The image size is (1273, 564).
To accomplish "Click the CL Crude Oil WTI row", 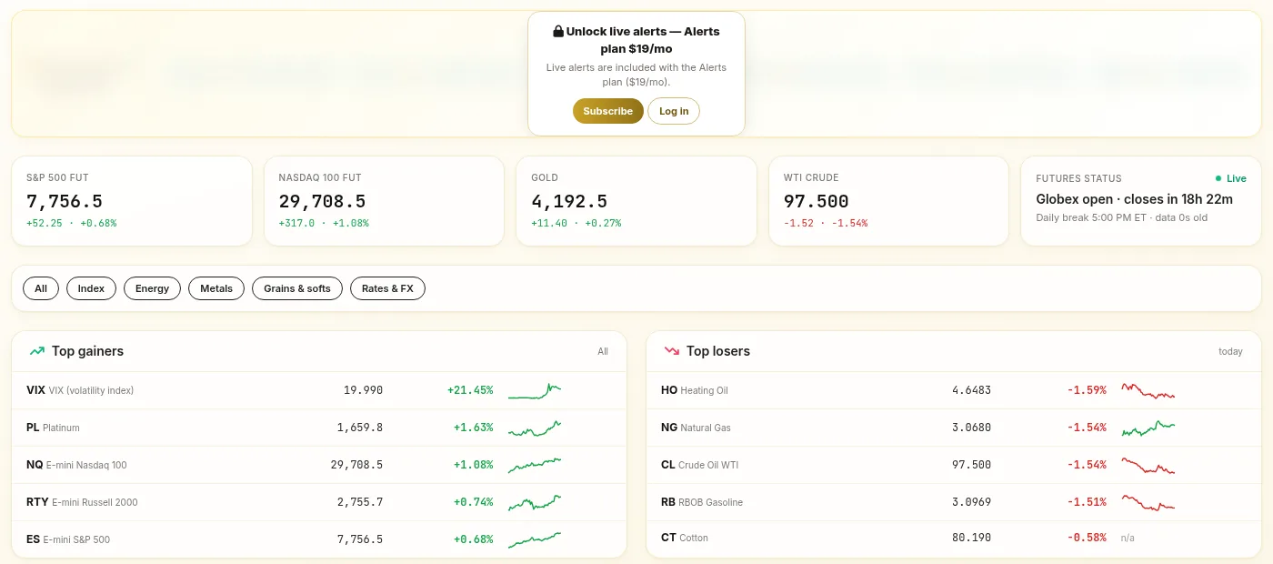I will pos(954,465).
